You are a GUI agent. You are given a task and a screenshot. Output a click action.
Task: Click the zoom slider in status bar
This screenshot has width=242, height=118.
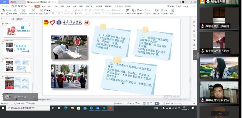pos(179,104)
